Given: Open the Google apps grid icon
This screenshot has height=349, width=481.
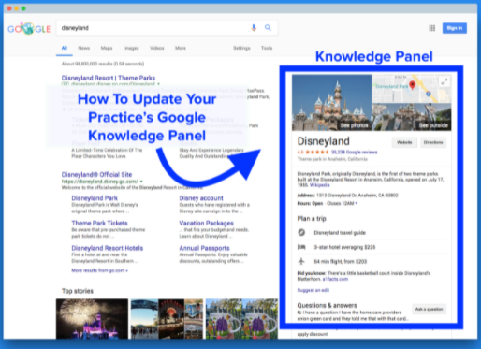Looking at the screenshot, I should (x=432, y=28).
